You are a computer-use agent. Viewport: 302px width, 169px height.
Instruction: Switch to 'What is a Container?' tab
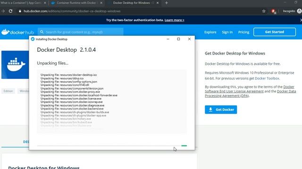(x=21, y=3)
